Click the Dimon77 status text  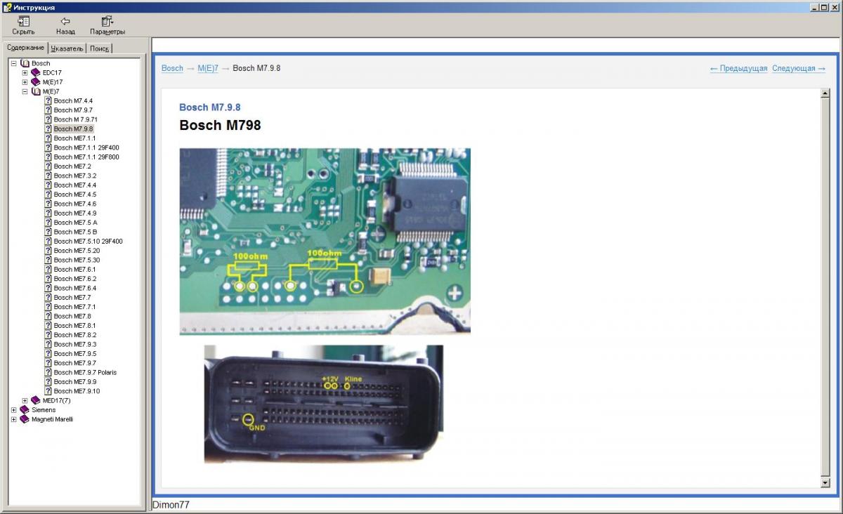(x=171, y=505)
